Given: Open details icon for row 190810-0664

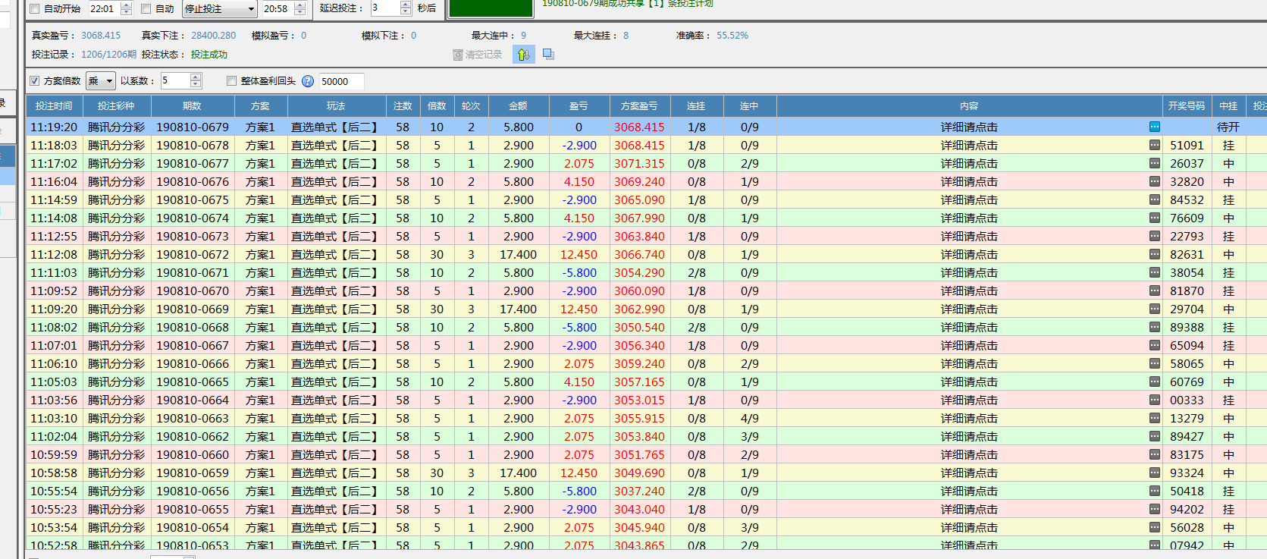Looking at the screenshot, I should [x=1154, y=400].
